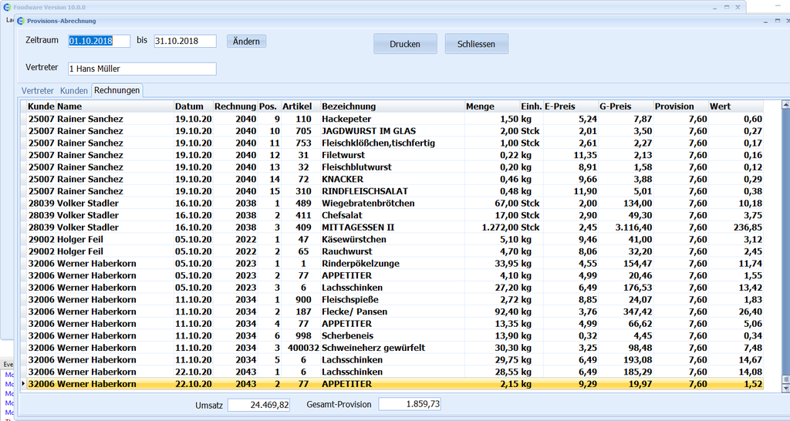Click the Ändern button
790x421 pixels.
pos(246,41)
